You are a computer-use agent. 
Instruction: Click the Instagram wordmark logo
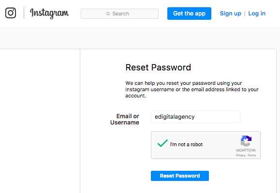tap(49, 14)
